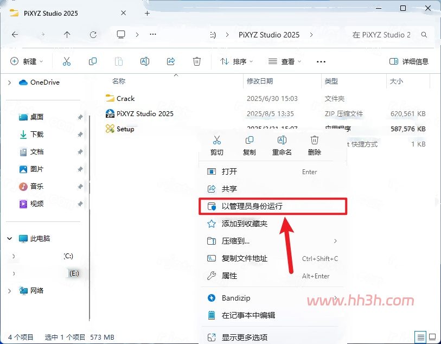Click the 620,561 KB size cell

coord(408,113)
